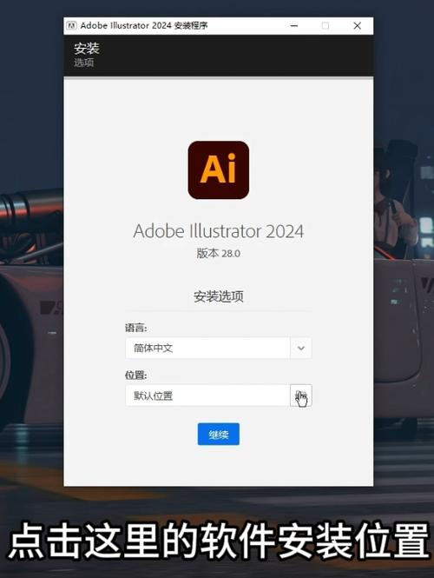
Task: Click the Adobe Illustrator 2024 product title
Action: point(218,231)
